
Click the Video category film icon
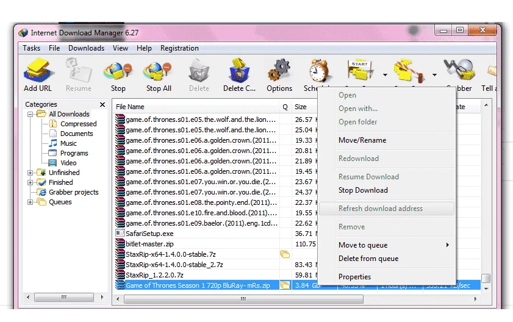point(52,163)
